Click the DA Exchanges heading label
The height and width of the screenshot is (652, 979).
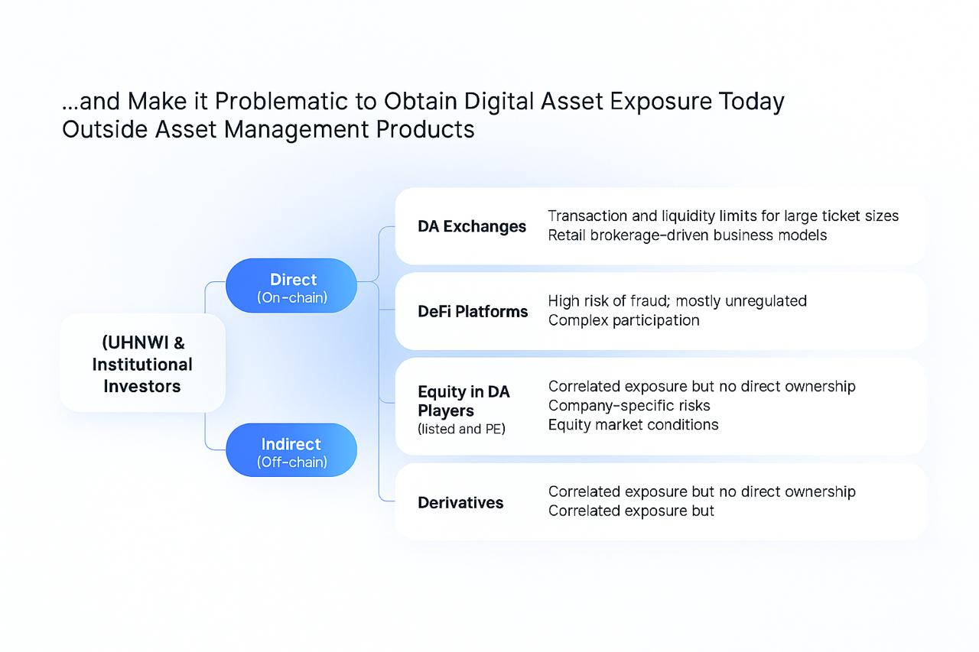pos(471,226)
